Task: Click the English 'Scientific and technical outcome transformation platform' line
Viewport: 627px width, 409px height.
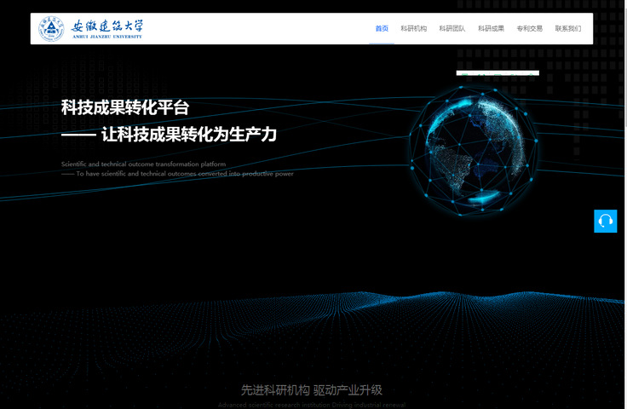Action: (x=143, y=164)
